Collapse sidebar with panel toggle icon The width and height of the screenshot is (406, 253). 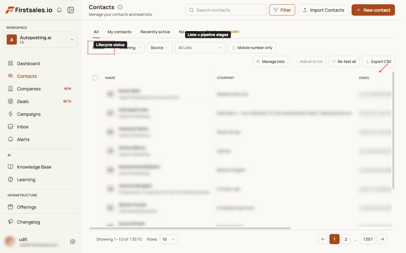tap(71, 10)
